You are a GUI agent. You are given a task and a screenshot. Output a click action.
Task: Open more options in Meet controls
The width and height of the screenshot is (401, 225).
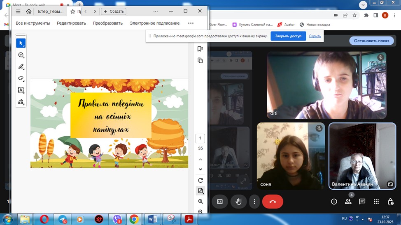coord(254,202)
